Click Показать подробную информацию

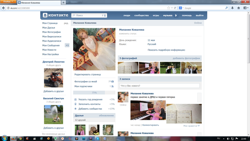pos(166,50)
